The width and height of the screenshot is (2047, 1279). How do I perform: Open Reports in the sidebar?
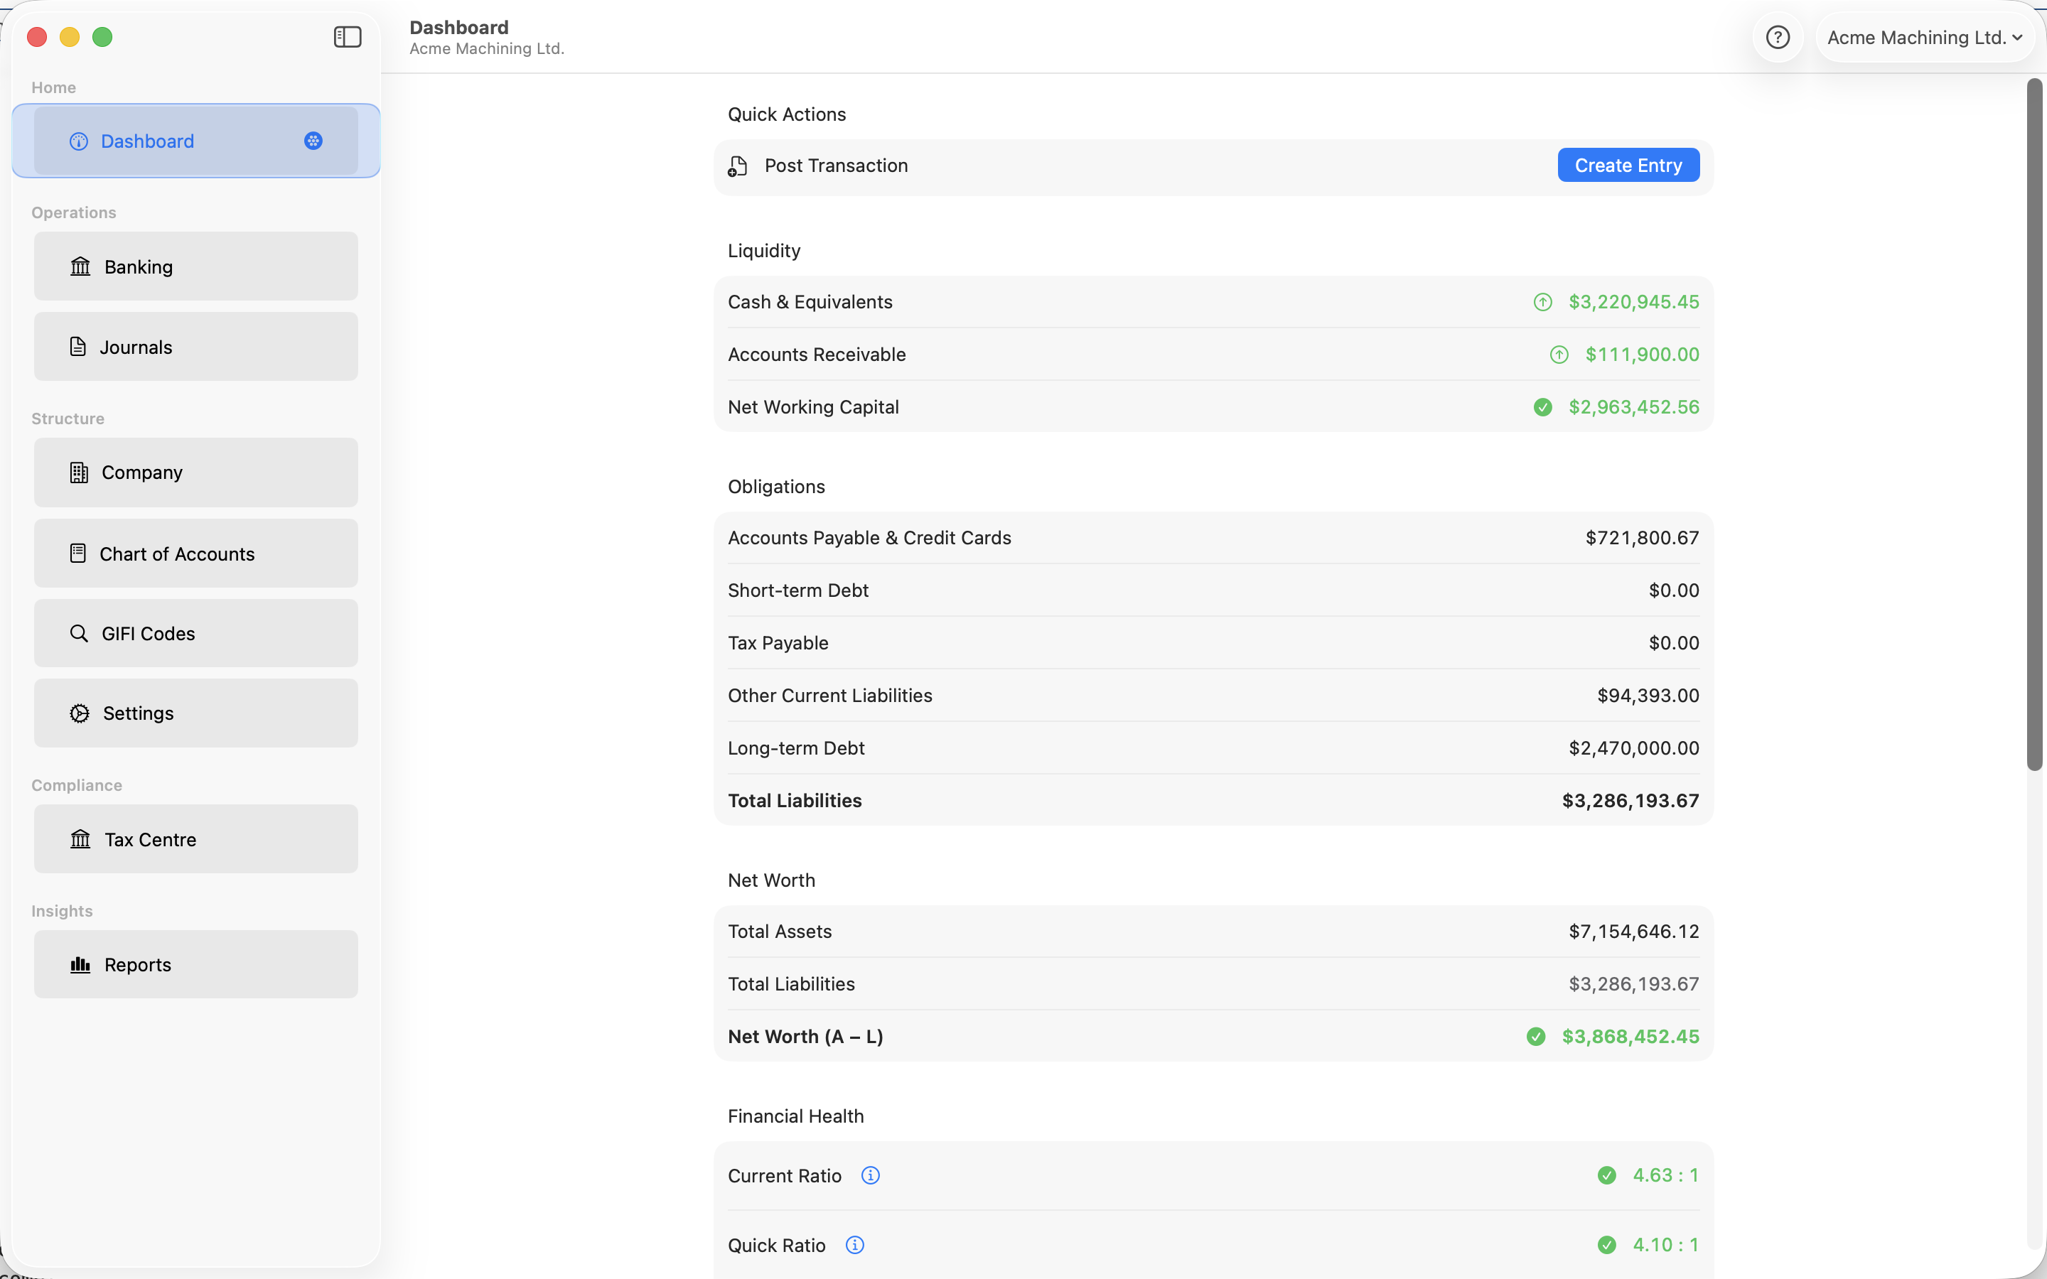[x=196, y=964]
